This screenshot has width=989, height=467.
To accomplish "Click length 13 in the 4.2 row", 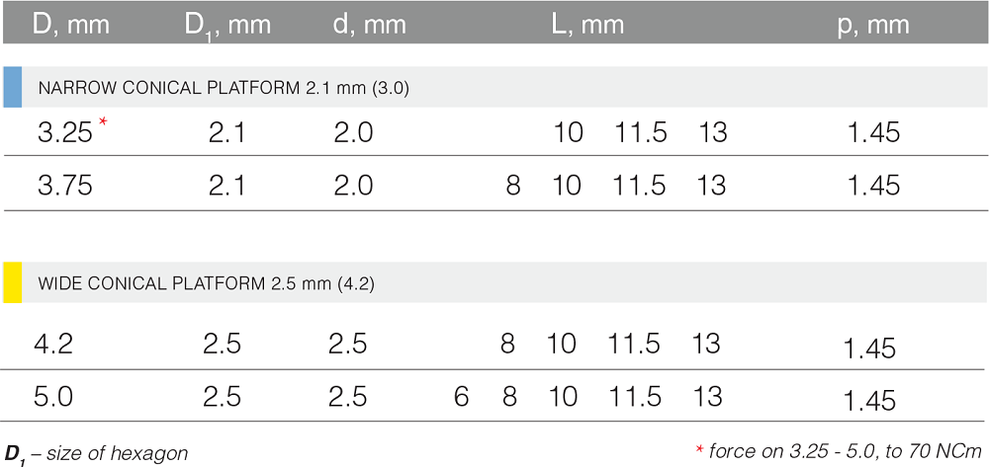I will [706, 345].
